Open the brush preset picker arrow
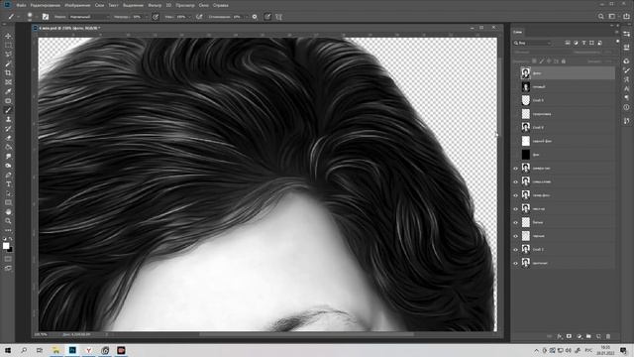Image resolution: width=634 pixels, height=357 pixels. tap(36, 17)
